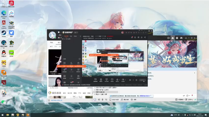209x117 pixels.
Task: Open Apex Legends desktop shortcut
Action: coord(4,24)
